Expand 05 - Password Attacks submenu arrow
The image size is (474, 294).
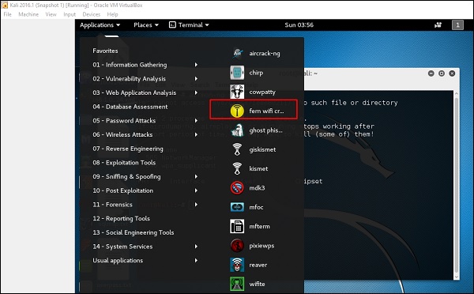pyautogui.click(x=196, y=120)
